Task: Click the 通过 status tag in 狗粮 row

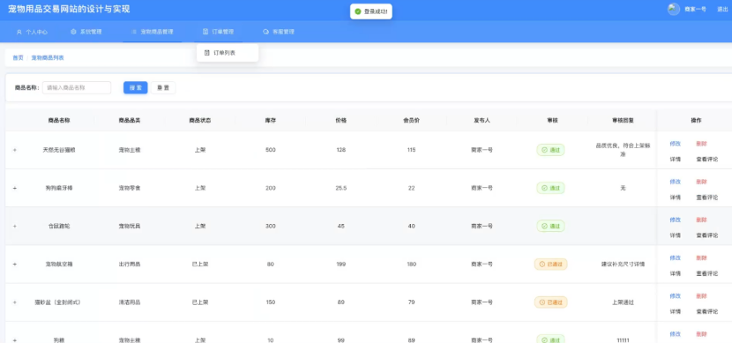Action: pos(550,340)
